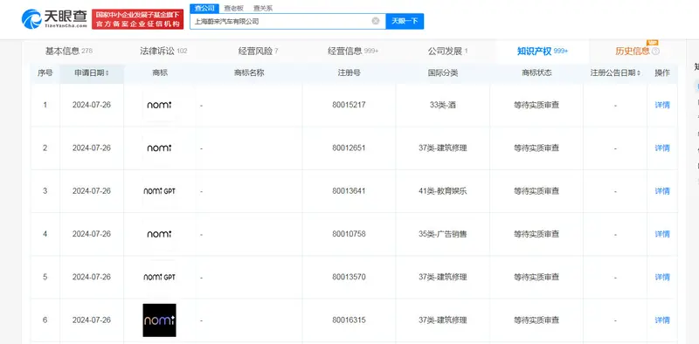Sort by 申请日期 column arrow
This screenshot has width=699, height=344.
(x=107, y=73)
